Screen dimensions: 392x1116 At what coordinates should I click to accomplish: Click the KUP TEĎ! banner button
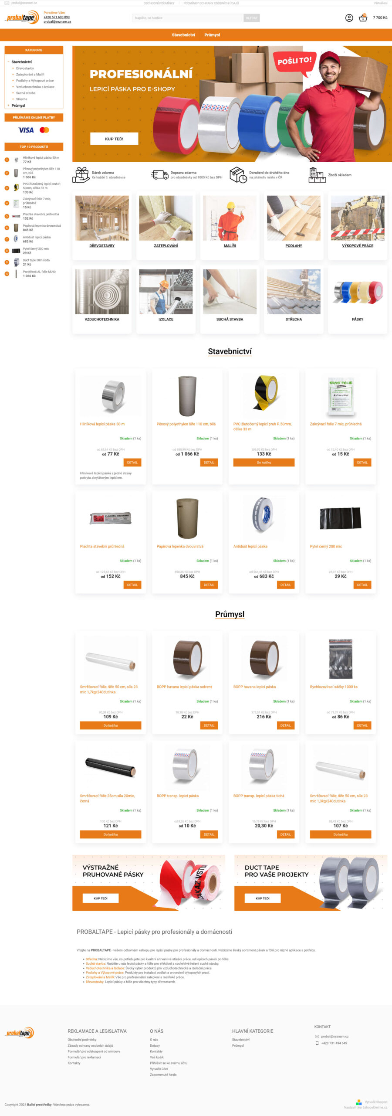coord(114,139)
